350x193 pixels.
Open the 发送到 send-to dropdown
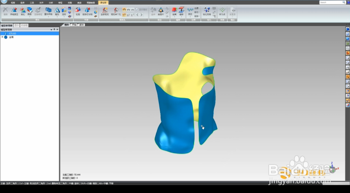pos(232,17)
